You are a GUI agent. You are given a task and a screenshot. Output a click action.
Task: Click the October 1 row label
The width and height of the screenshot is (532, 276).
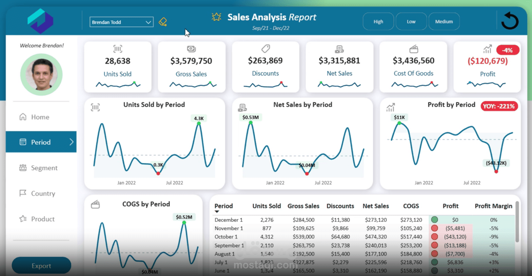[x=226, y=237]
